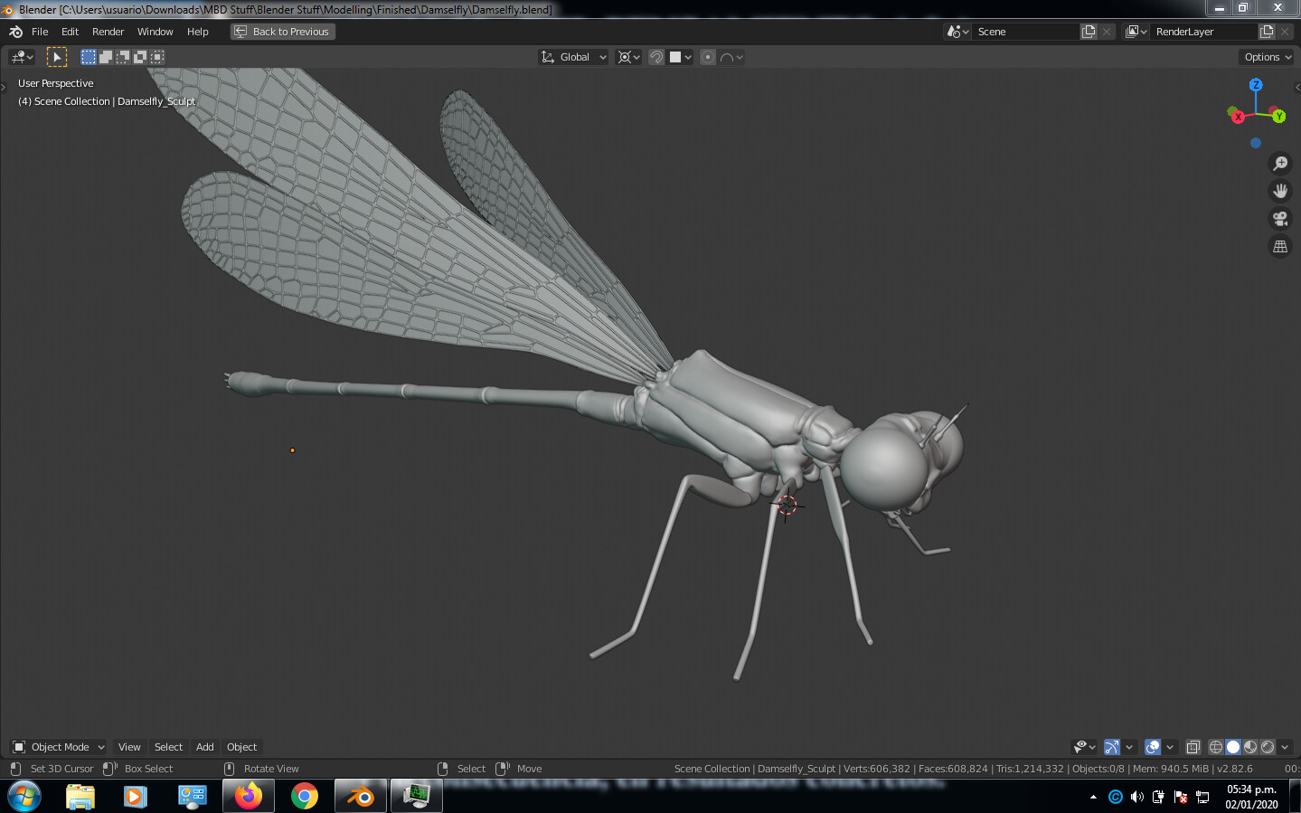Click the hand pan view icon
The image size is (1301, 813).
[x=1280, y=191]
